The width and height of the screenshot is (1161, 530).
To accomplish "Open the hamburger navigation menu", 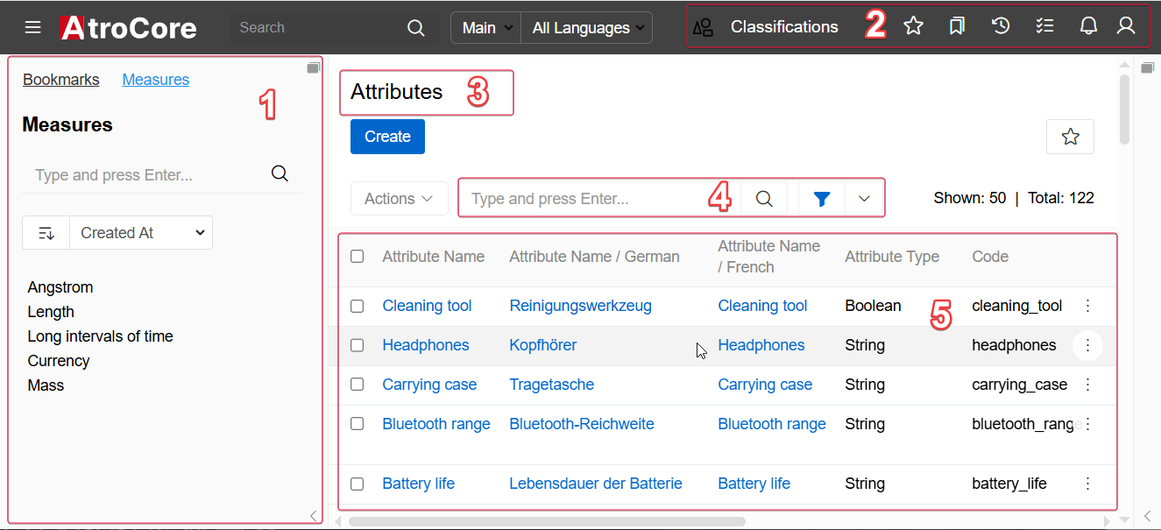I will [33, 27].
